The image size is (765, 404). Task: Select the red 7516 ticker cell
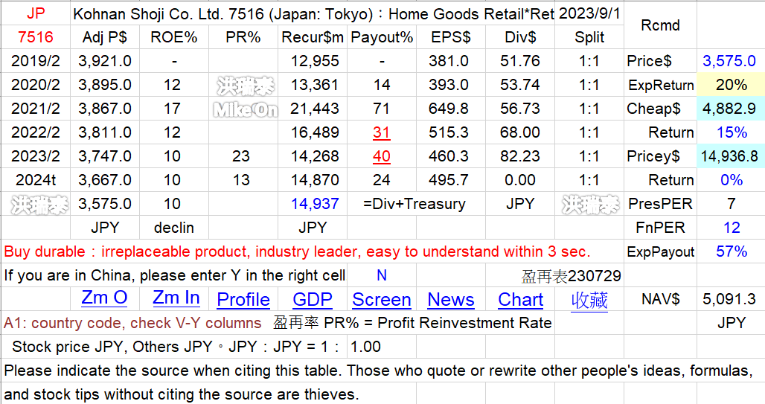click(36, 37)
